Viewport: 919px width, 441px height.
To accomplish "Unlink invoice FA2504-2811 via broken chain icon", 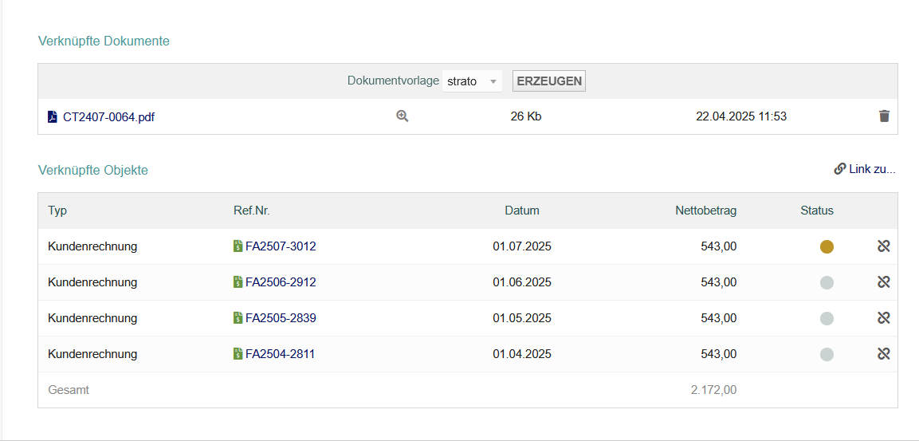I will [884, 354].
